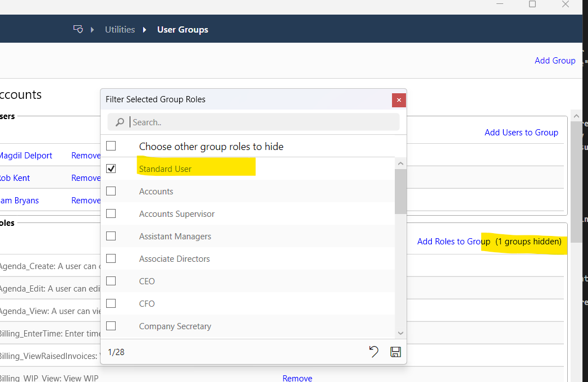Viewport: 588px width, 382px height.
Task: Click the Assistant Managers label text
Action: tap(175, 237)
